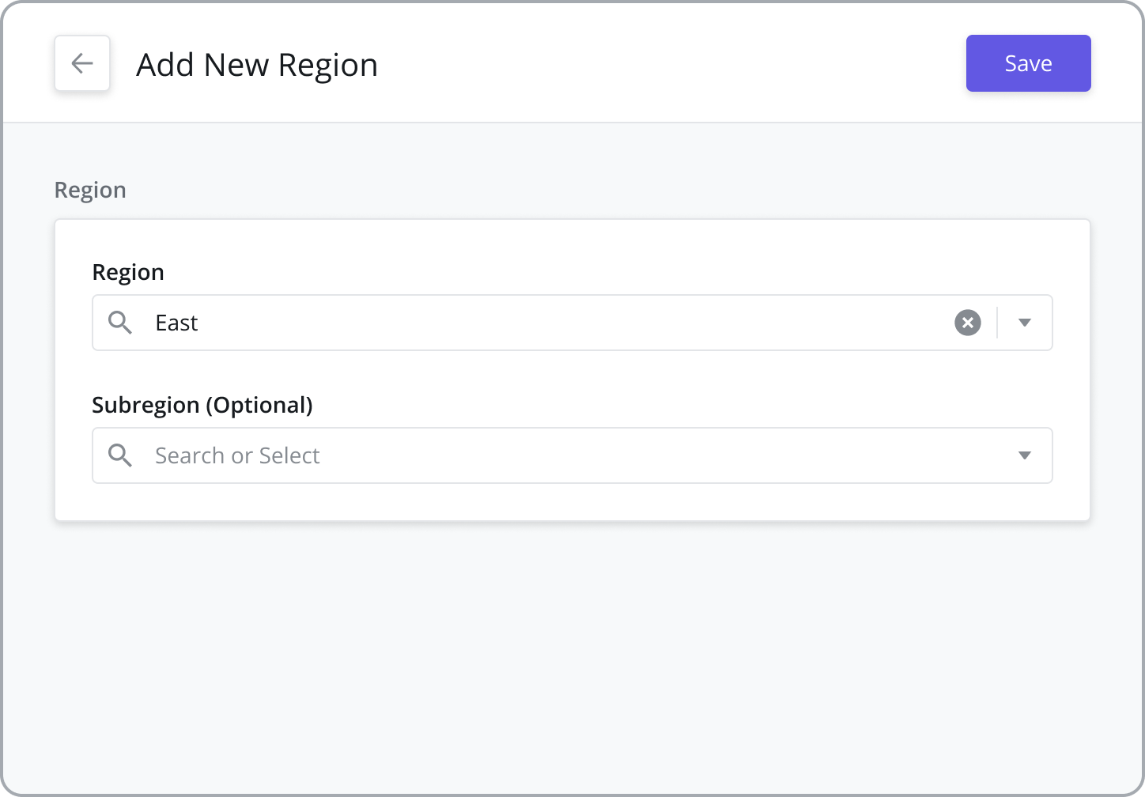
Task: Click blank card area below Subregion field
Action: [x=572, y=502]
